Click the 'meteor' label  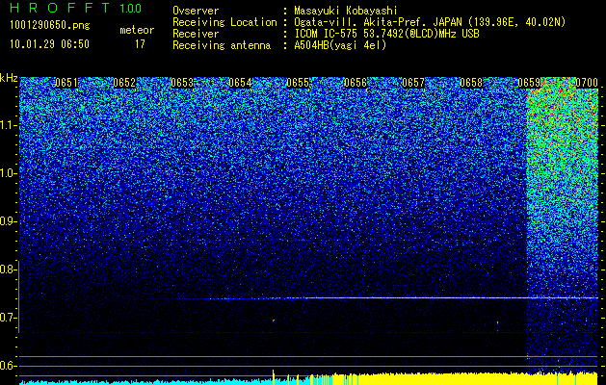click(137, 30)
